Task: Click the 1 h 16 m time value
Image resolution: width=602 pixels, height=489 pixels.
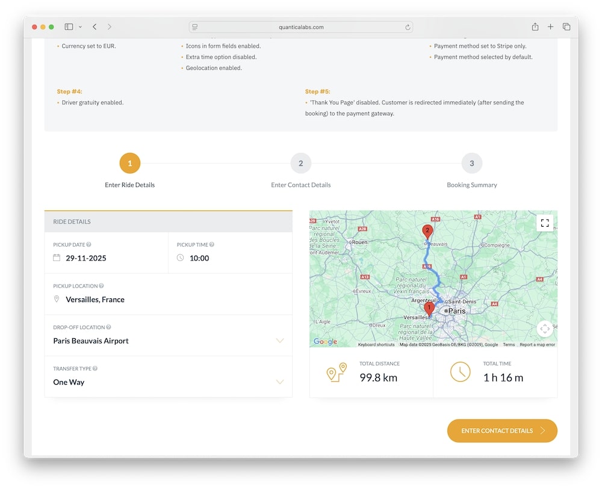Action: (x=503, y=378)
